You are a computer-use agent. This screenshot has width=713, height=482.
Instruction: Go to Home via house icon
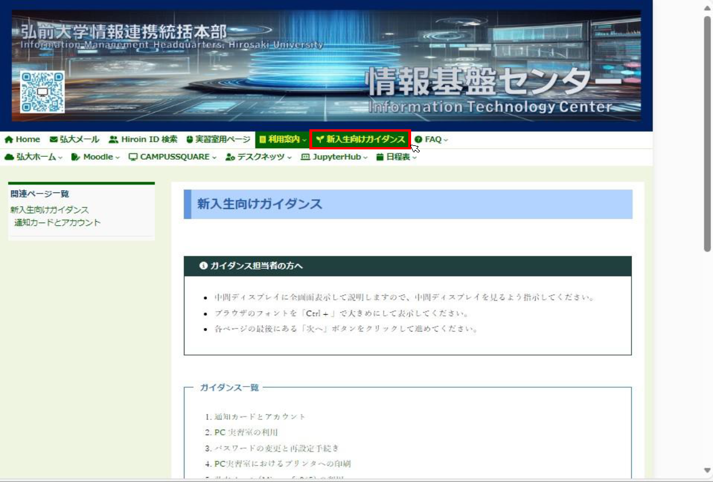[x=22, y=140]
